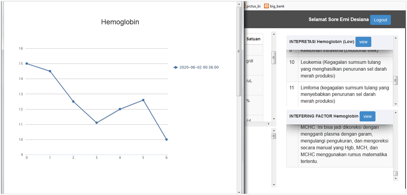Select the Leukemia row numbered 10
407x195 pixels.
(340, 69)
